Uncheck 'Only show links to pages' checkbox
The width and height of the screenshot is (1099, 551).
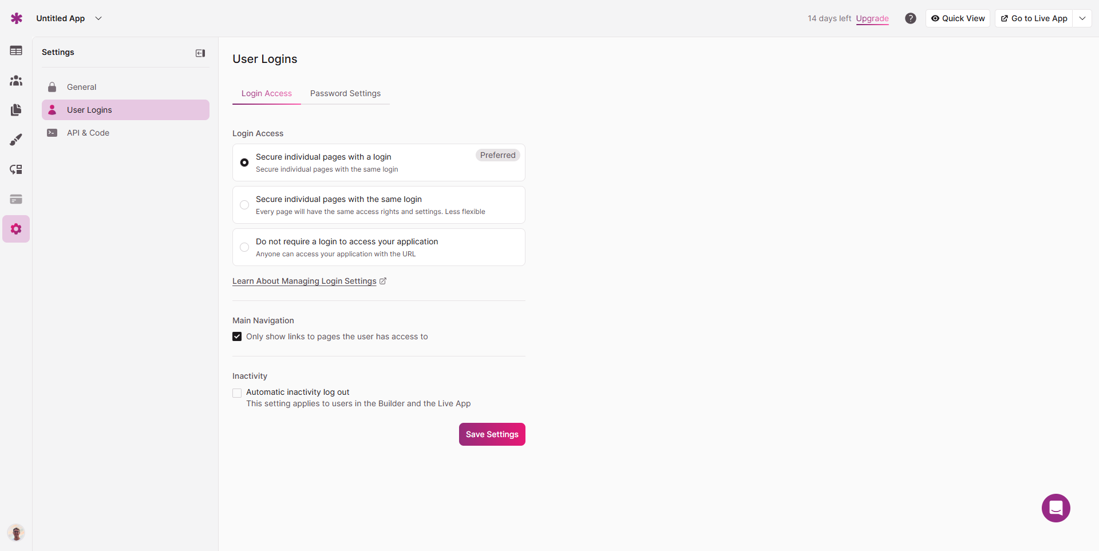pos(237,336)
